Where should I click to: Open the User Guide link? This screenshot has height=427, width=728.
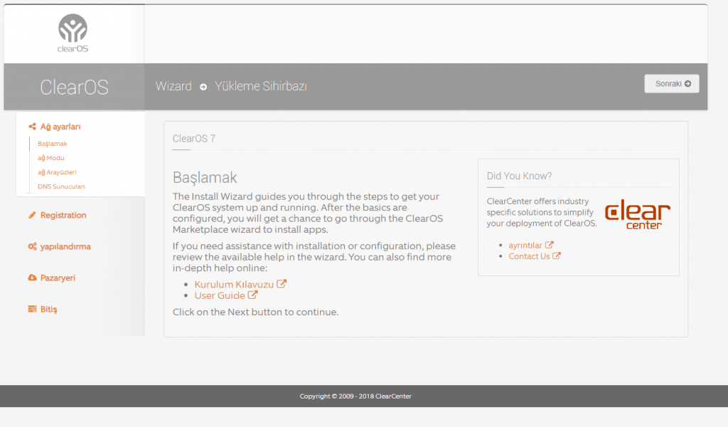click(220, 295)
